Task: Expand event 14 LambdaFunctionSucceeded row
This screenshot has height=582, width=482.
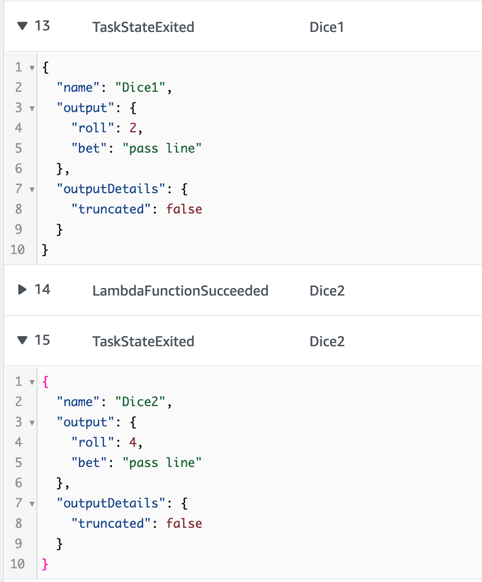Action: coord(22,289)
